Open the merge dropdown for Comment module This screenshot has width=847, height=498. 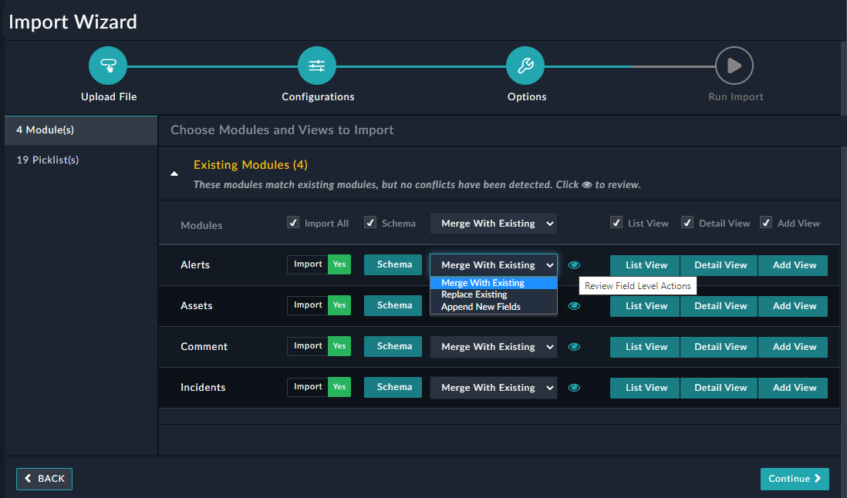coord(493,346)
